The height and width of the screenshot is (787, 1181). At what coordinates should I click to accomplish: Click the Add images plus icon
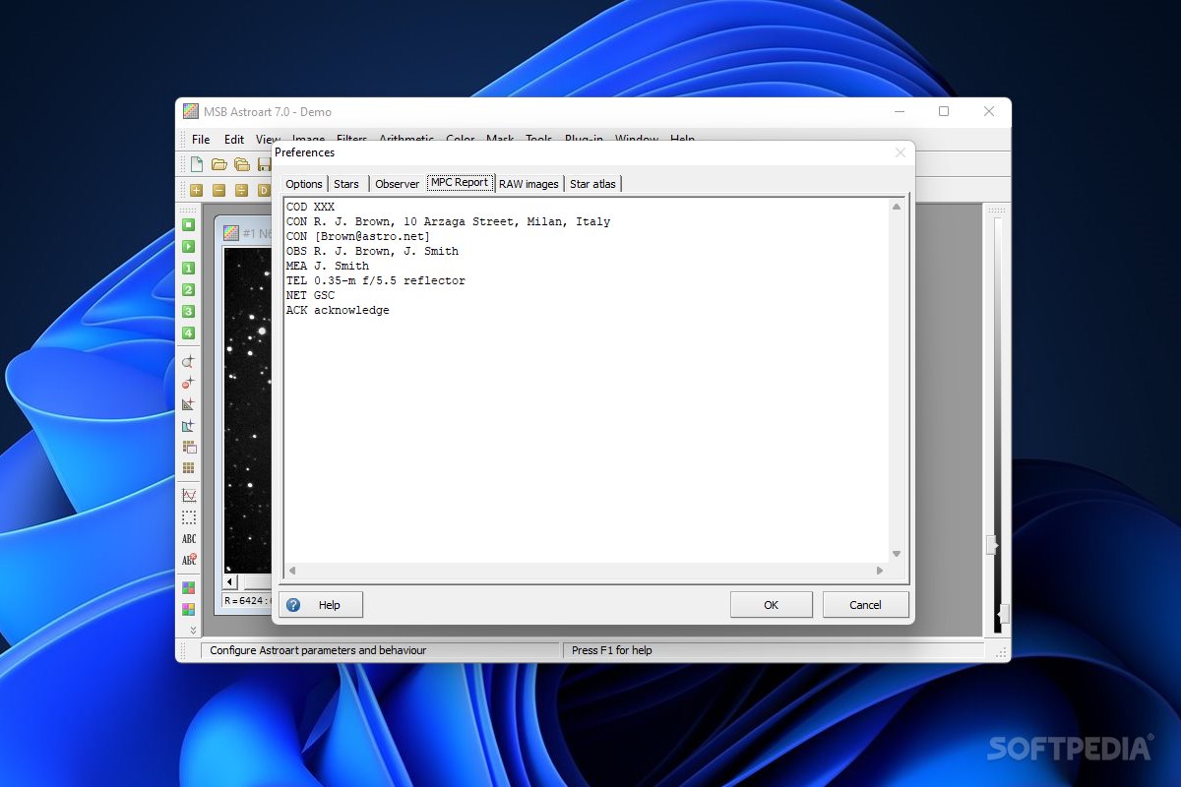point(197,191)
